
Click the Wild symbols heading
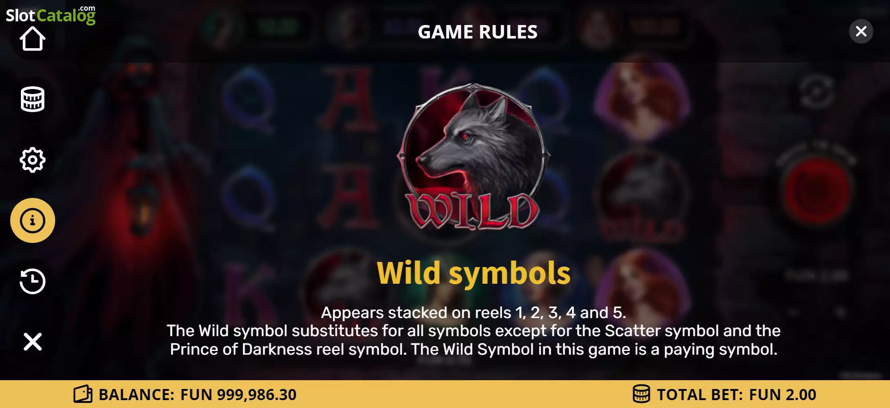474,273
